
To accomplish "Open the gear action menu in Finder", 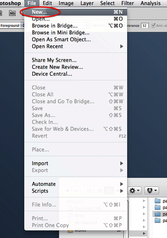I will coord(134,191).
